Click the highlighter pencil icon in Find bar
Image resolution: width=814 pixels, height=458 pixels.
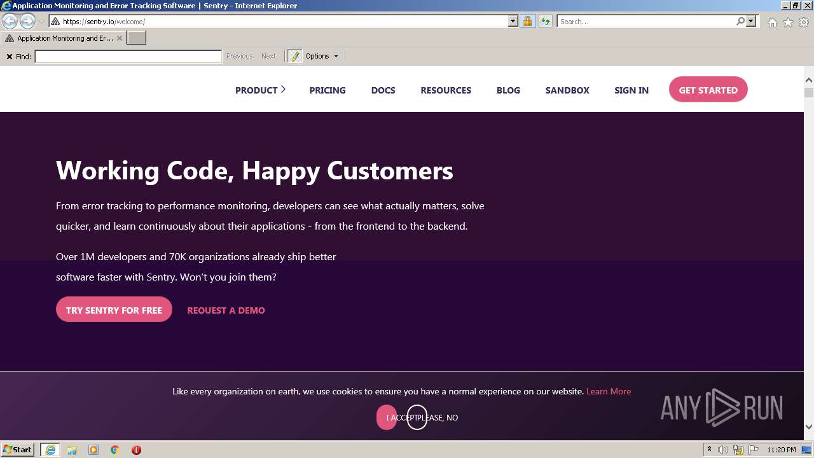coord(295,56)
